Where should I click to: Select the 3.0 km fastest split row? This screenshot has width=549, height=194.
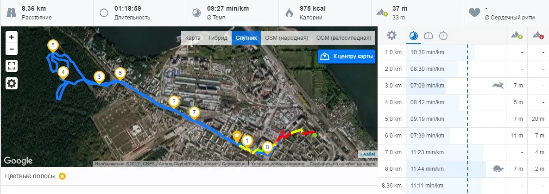click(x=463, y=86)
